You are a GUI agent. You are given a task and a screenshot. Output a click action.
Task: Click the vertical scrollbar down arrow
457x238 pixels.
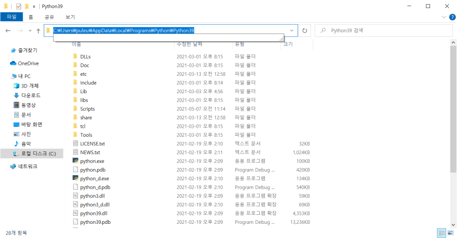(x=453, y=225)
